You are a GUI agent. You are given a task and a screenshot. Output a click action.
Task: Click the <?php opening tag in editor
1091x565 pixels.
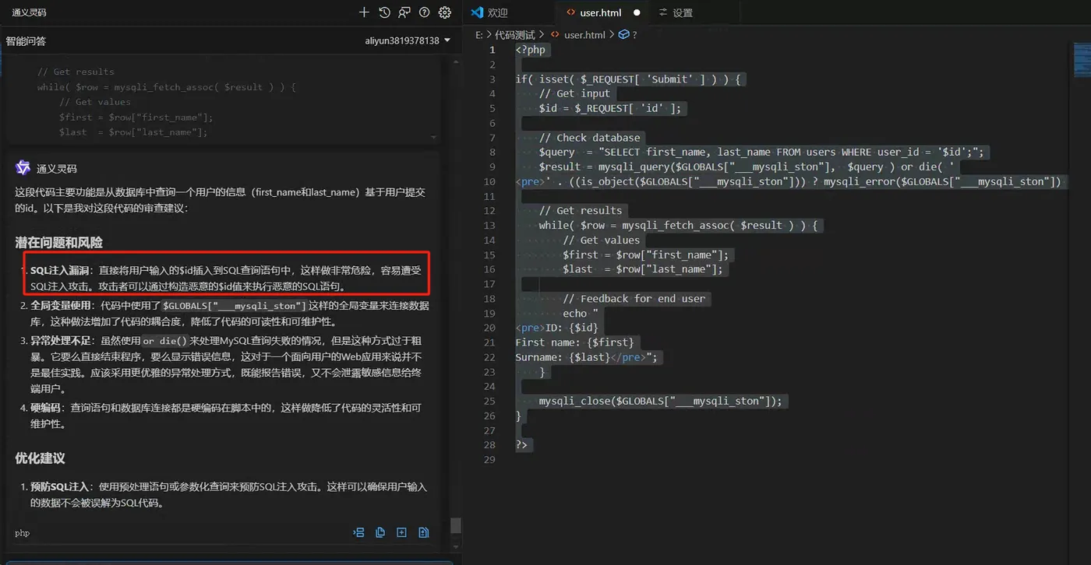click(532, 50)
